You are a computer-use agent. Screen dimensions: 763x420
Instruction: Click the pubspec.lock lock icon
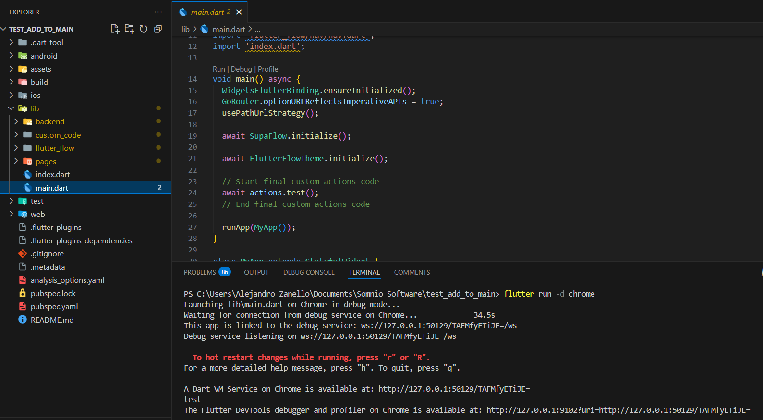click(x=23, y=293)
